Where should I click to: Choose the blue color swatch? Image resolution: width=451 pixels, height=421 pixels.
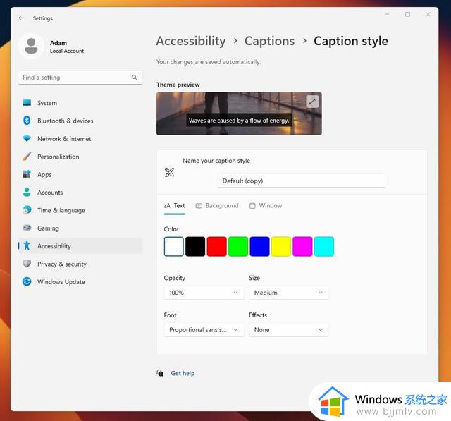259,246
